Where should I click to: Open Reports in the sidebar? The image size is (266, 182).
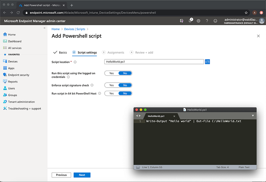tap(10, 82)
